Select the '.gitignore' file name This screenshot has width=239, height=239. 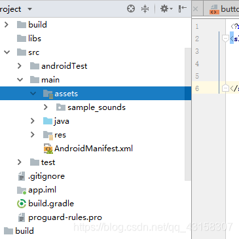pyautogui.click(x=46, y=176)
